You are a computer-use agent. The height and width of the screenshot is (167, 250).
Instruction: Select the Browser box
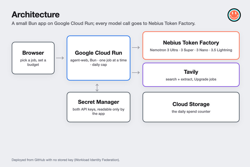pyautogui.click(x=33, y=58)
